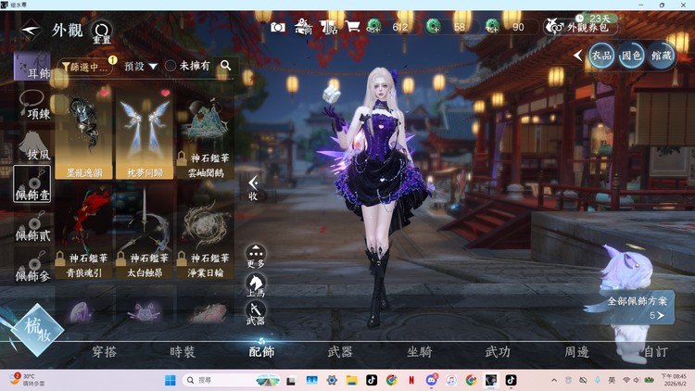Go back using the top-left diamond arrow

pyautogui.click(x=31, y=31)
